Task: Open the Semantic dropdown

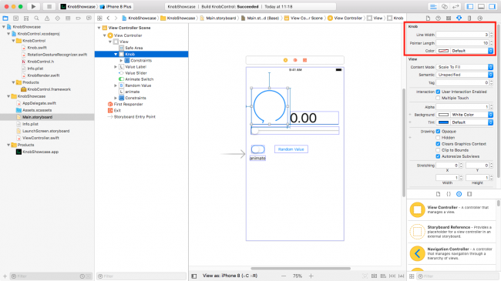Action: tap(465, 75)
